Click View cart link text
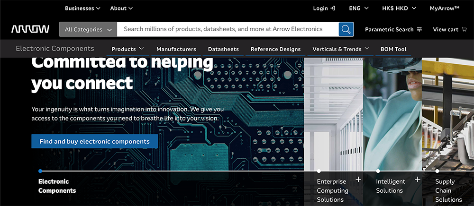Image resolution: width=474 pixels, height=206 pixels. coord(446,29)
